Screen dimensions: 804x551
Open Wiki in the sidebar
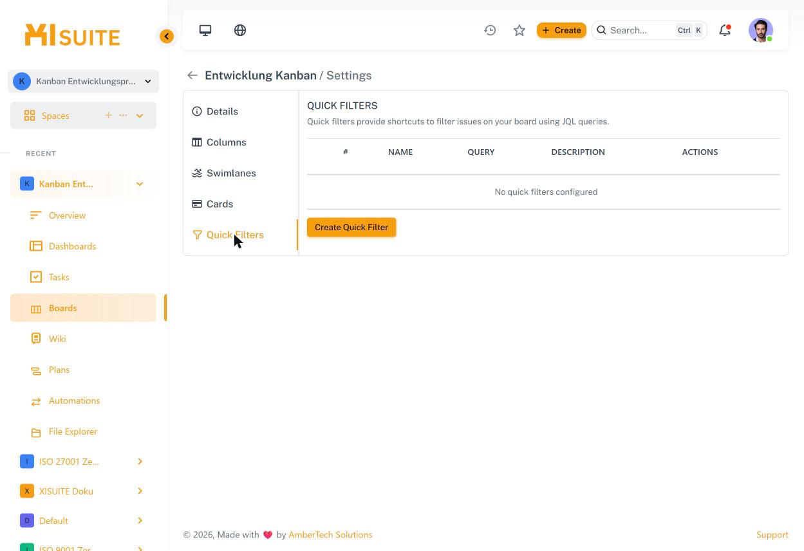click(83, 339)
